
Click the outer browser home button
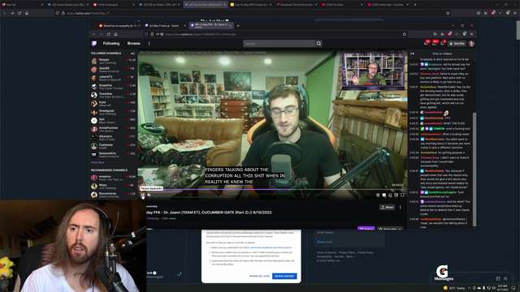click(27, 13)
